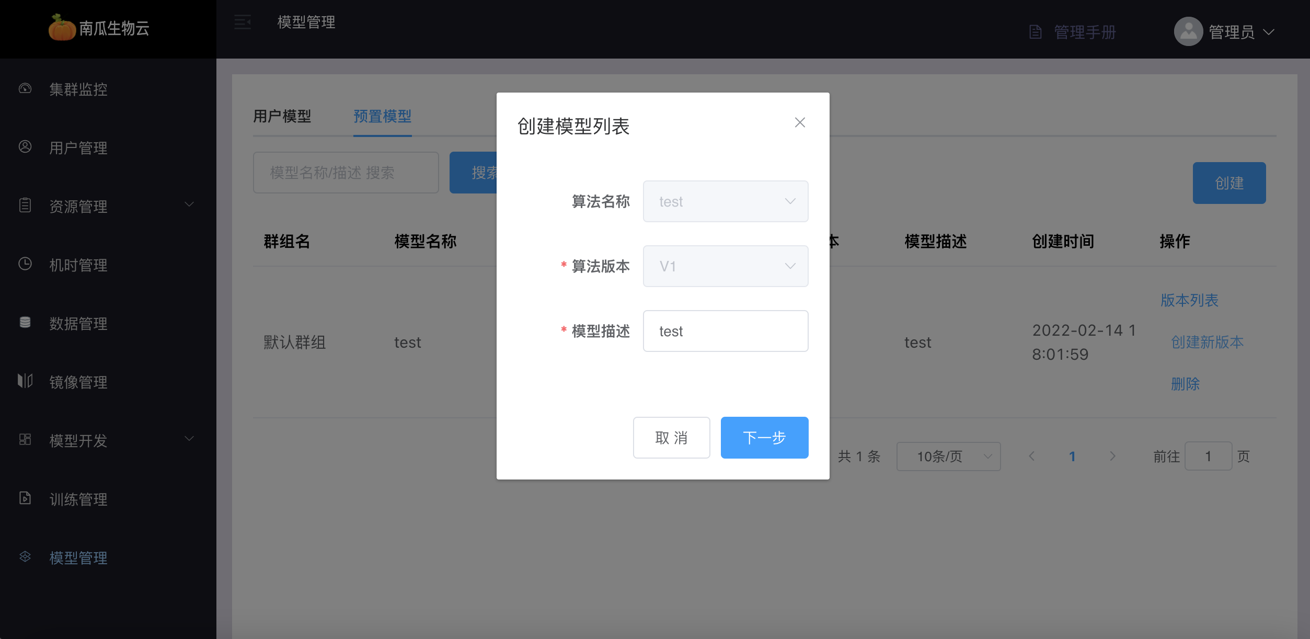
Task: Click the 搜索 button
Action: click(474, 173)
